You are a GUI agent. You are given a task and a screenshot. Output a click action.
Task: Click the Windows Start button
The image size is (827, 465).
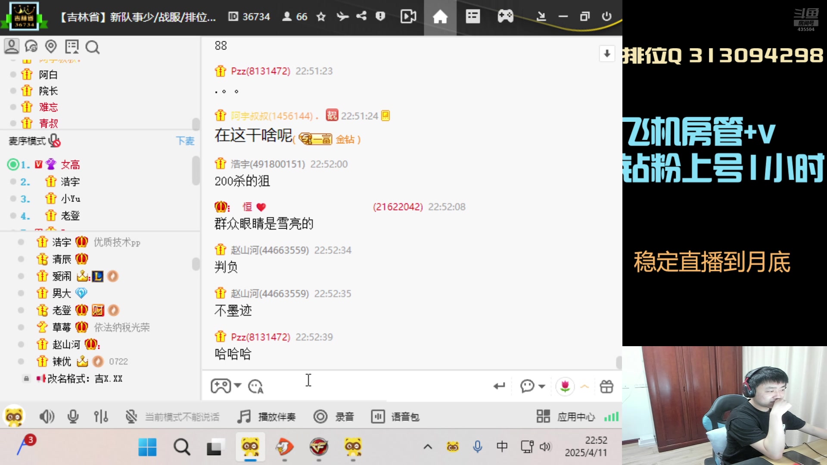[x=147, y=447]
